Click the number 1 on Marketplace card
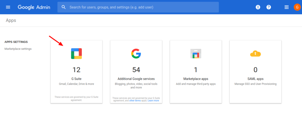Screen dimensions: 302x136 pos(196,69)
